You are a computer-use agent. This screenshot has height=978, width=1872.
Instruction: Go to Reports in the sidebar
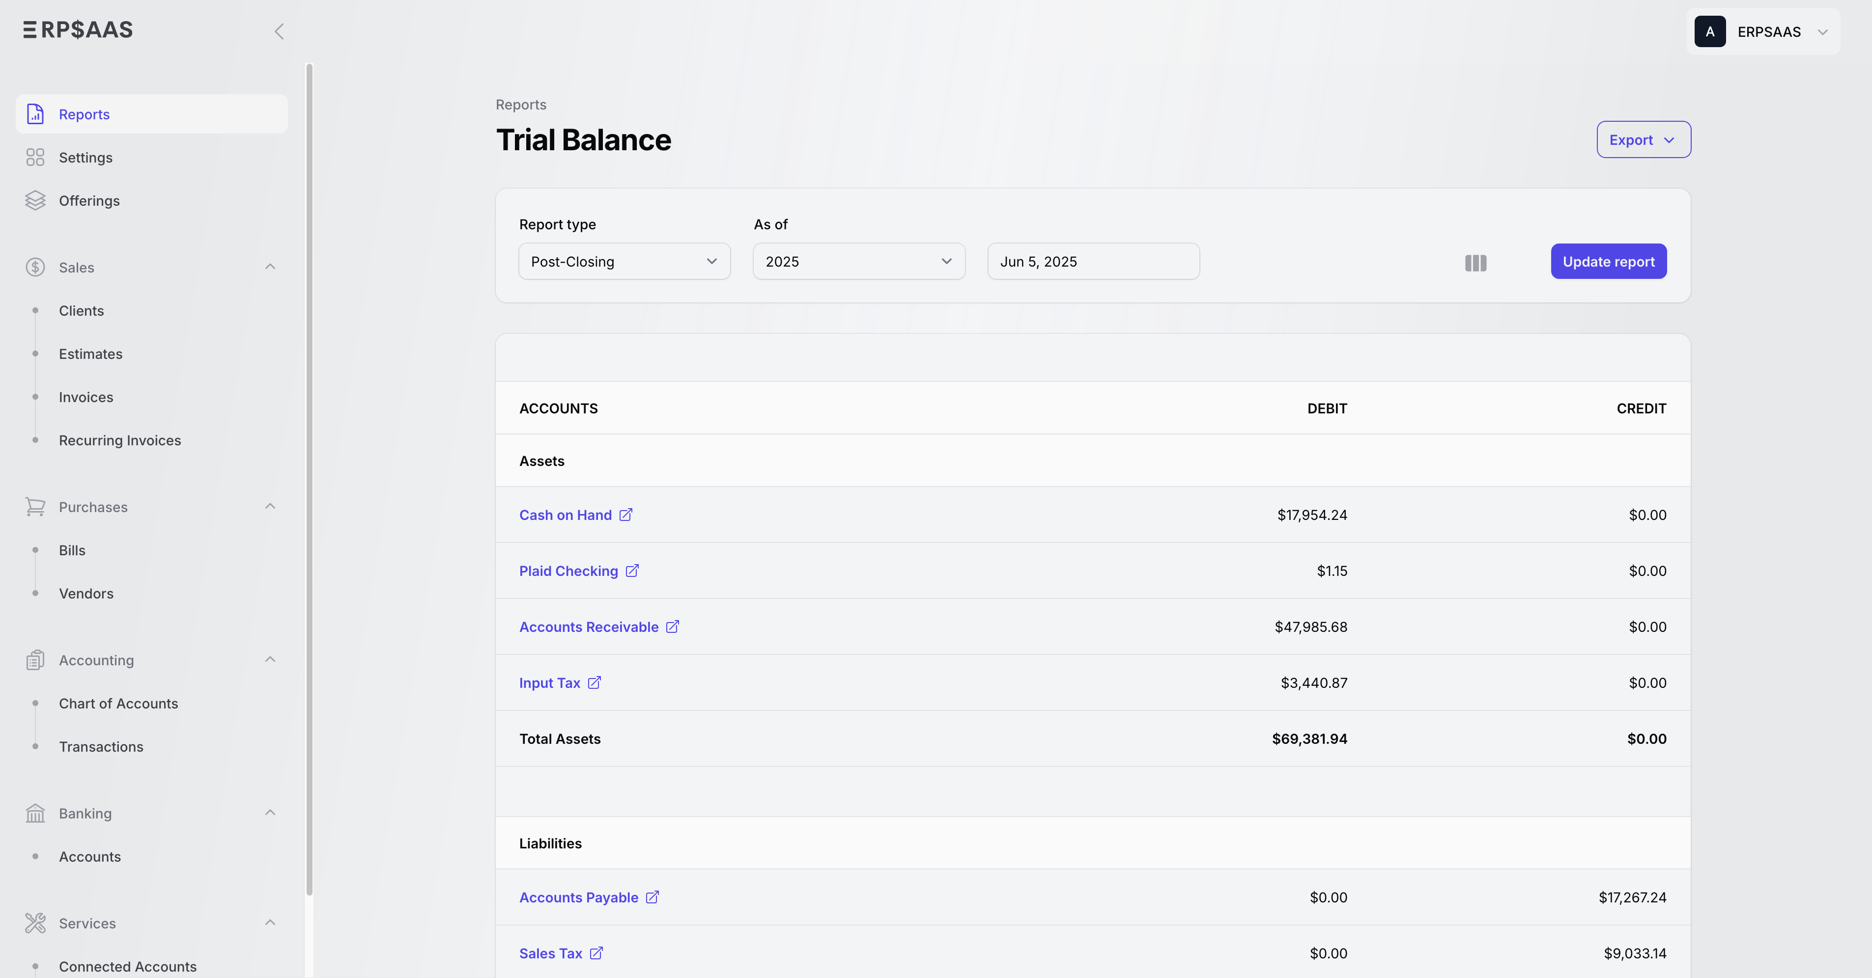pos(152,114)
